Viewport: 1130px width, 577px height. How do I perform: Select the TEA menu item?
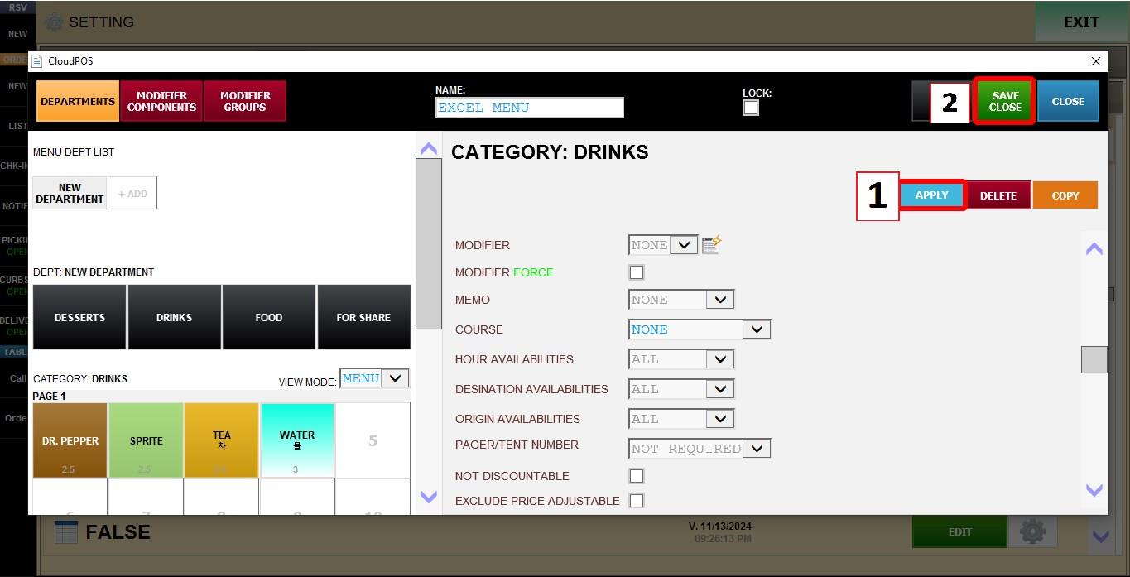(221, 440)
